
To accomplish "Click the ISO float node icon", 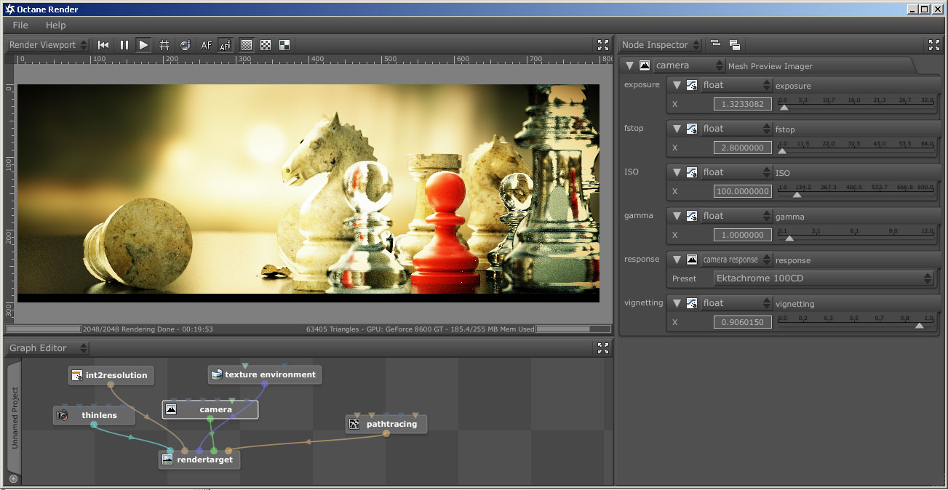I will pyautogui.click(x=691, y=172).
